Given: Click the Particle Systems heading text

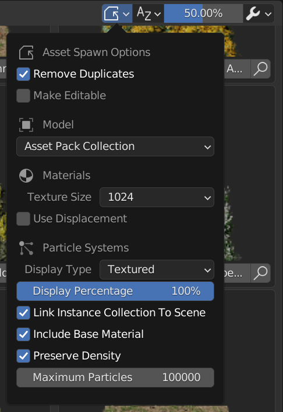Looking at the screenshot, I should (86, 248).
